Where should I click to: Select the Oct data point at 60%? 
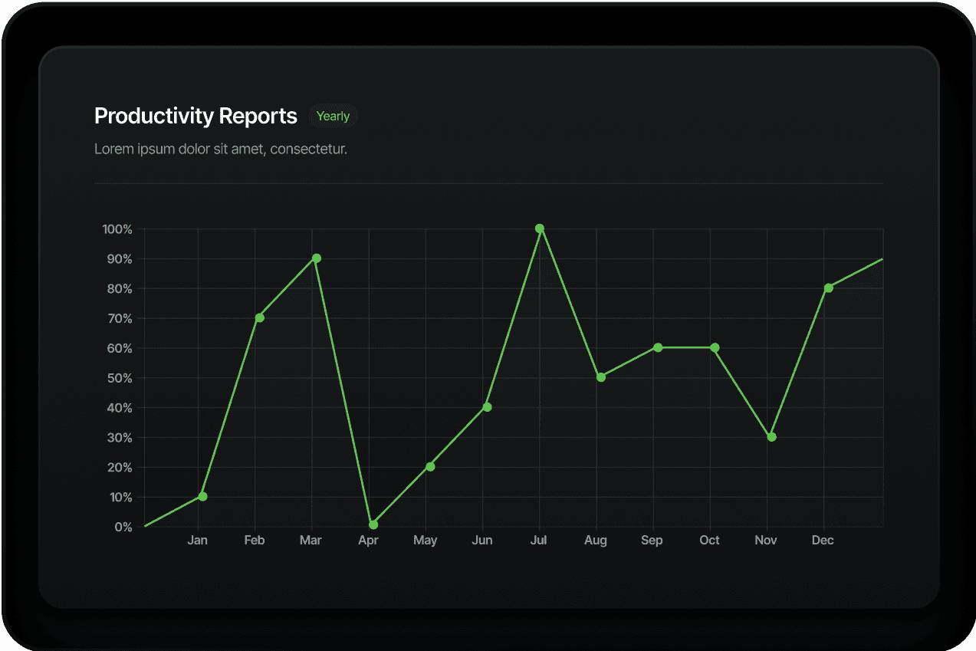click(715, 347)
